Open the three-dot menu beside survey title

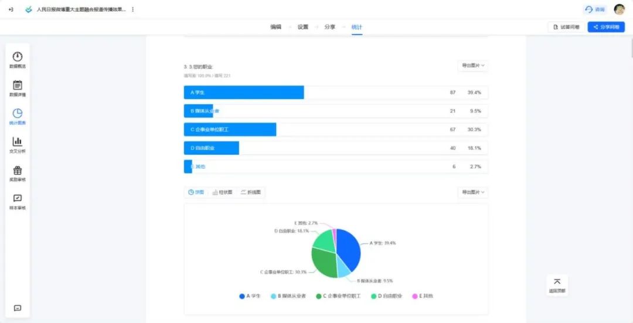pyautogui.click(x=133, y=9)
